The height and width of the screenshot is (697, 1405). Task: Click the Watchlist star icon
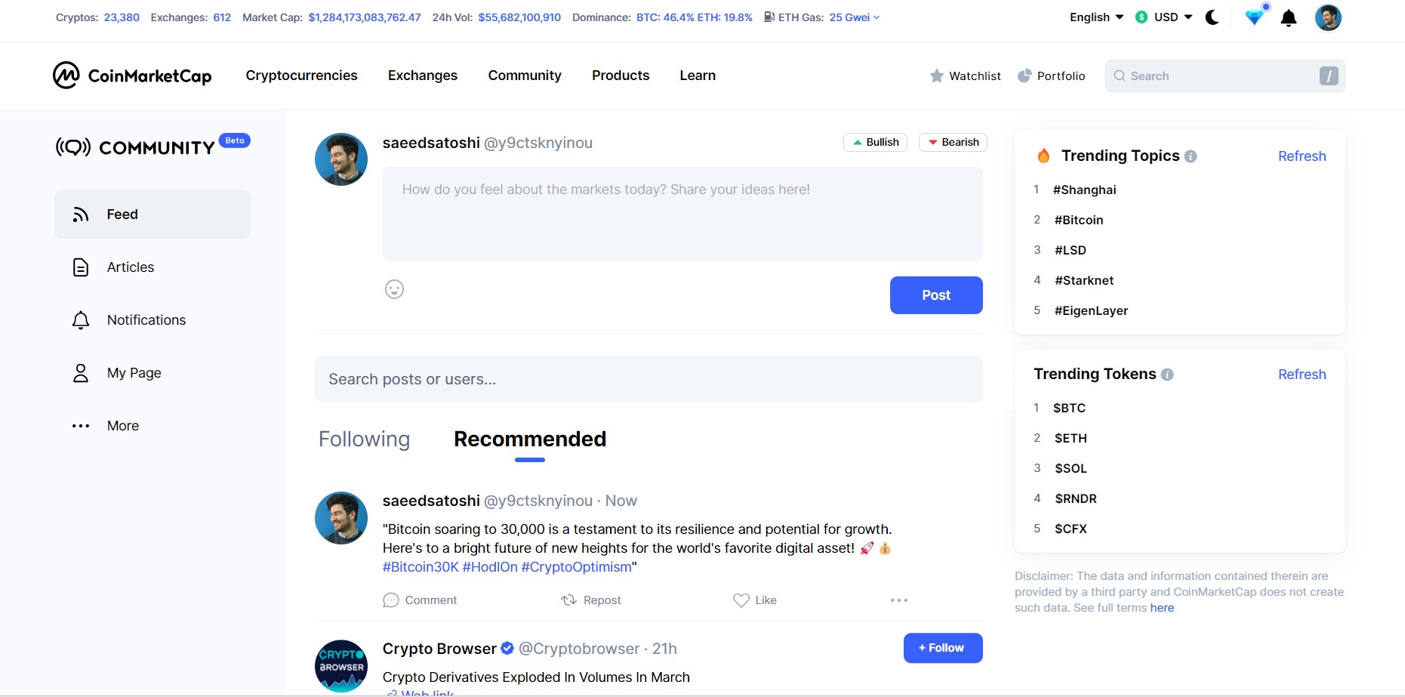point(937,76)
